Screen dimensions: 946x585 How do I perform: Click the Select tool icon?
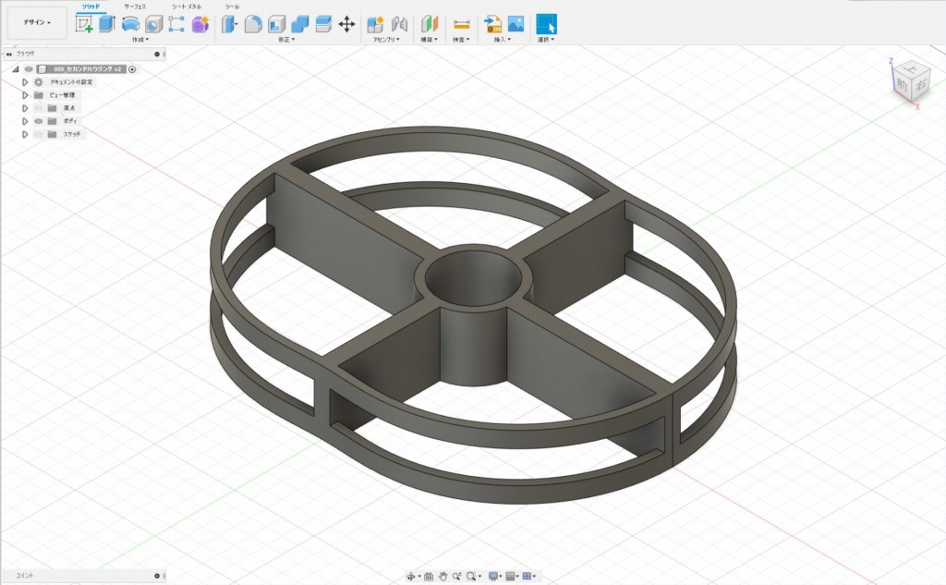point(547,24)
